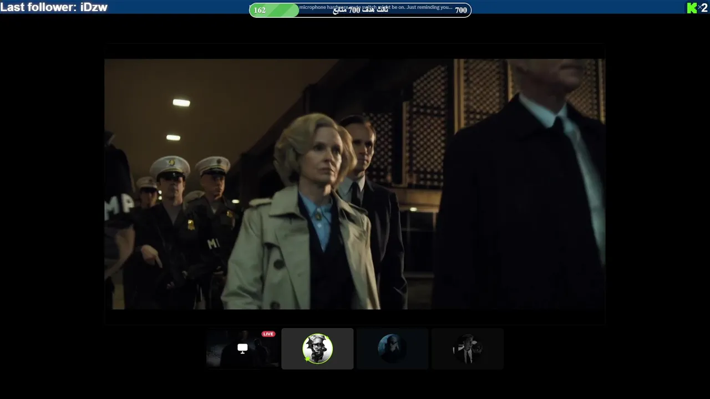Click the monitor screen-share icon
Screen dimensions: 710x399
(x=242, y=348)
